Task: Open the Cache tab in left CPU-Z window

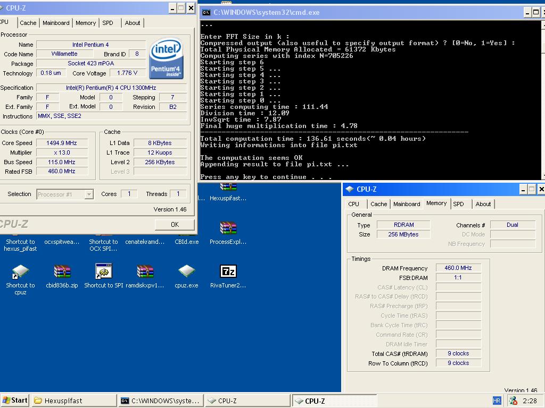Action: click(28, 23)
